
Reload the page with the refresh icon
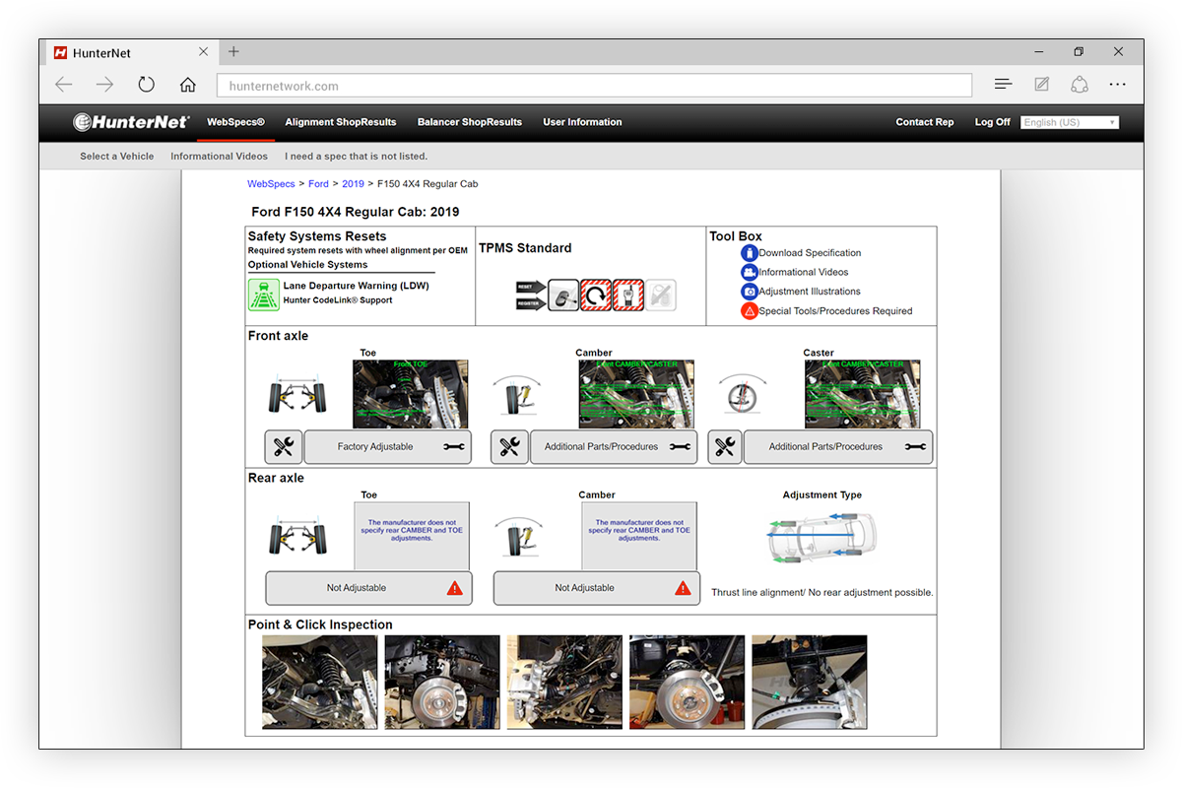point(146,85)
